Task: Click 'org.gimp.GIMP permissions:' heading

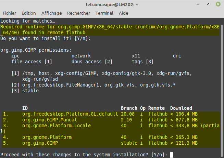Action: click(x=36, y=50)
